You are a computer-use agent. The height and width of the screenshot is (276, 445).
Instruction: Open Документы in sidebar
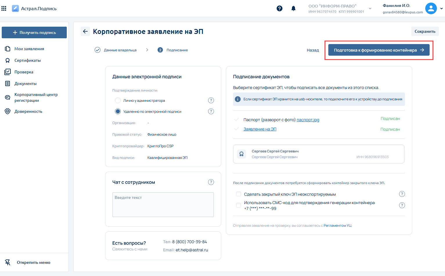click(26, 83)
